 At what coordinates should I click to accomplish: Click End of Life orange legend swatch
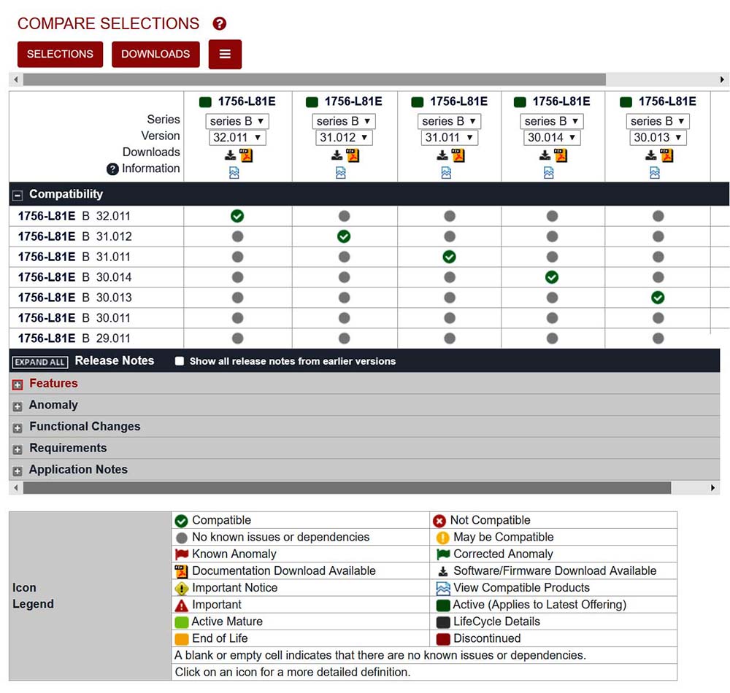[182, 639]
